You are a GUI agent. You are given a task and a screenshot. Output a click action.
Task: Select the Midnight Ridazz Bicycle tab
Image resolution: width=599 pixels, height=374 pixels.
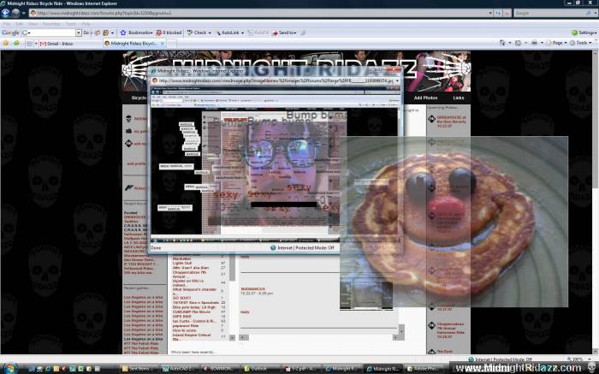[134, 44]
